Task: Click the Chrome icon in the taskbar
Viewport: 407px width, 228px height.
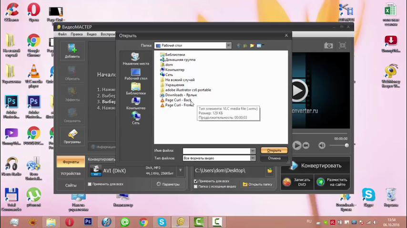Action: click(x=143, y=222)
